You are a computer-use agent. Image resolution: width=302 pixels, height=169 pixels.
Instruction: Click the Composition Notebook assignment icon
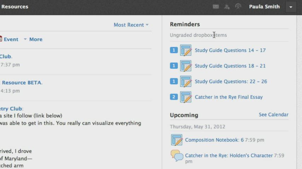pyautogui.click(x=176, y=140)
